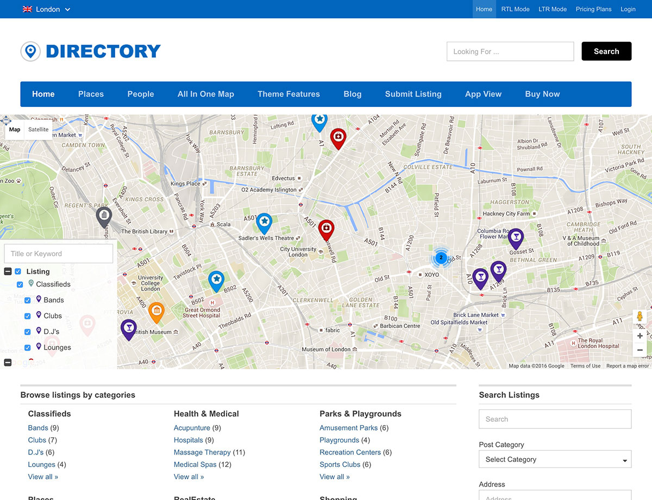The width and height of the screenshot is (652, 500).
Task: Click the Login link
Action: click(x=628, y=9)
